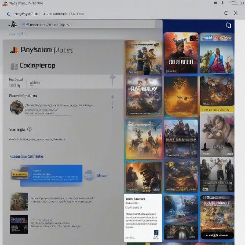Image resolution: width=245 pixels, height=245 pixels.
Task: Click the white info popup card
Action: (143, 218)
